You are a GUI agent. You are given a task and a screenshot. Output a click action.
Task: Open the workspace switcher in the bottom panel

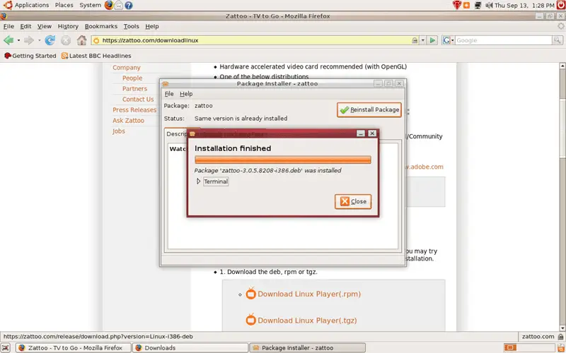point(529,347)
